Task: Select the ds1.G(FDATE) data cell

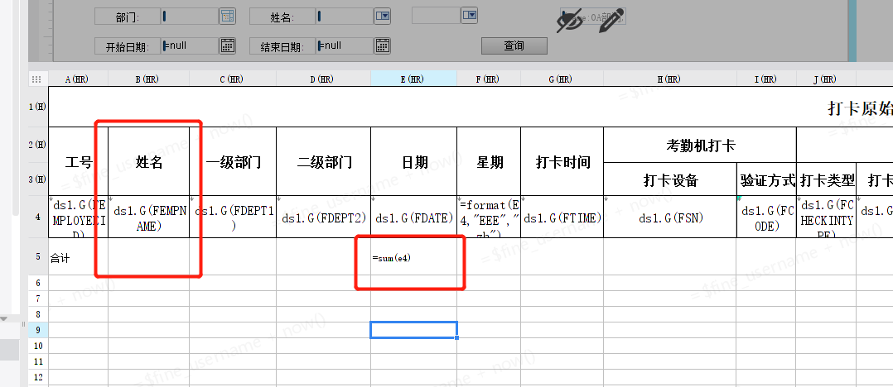Action: coord(413,217)
